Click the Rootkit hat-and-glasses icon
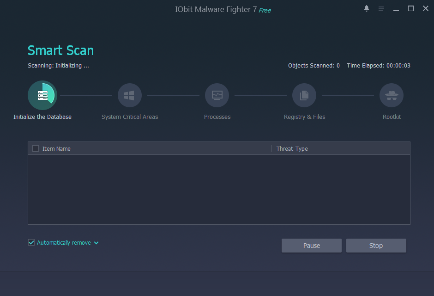Image resolution: width=434 pixels, height=296 pixels. point(392,95)
